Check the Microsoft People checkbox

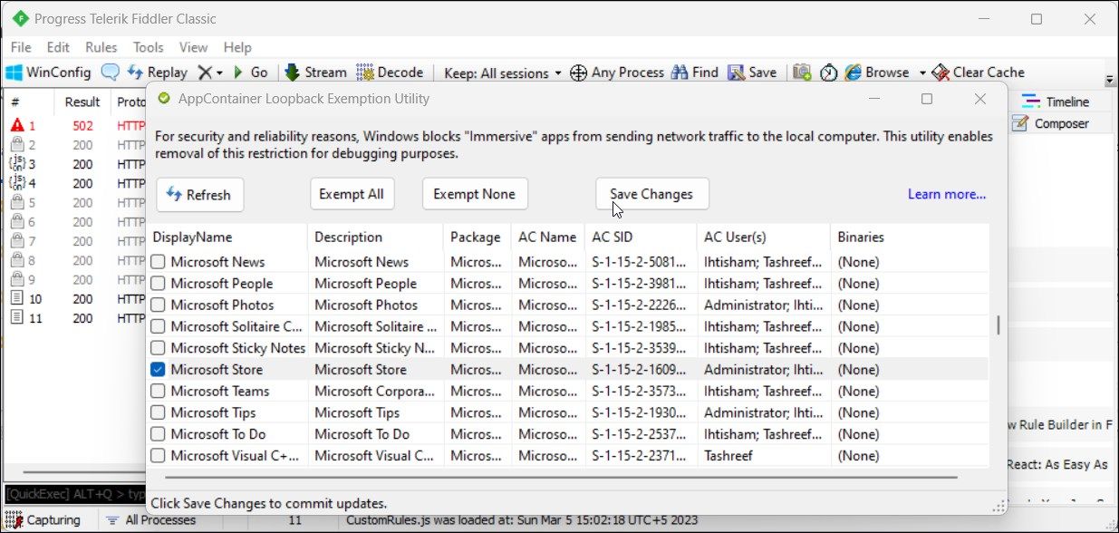coord(159,284)
